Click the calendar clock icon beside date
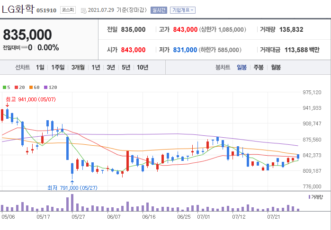Screen dimensions: 331x230 click(x=84, y=11)
